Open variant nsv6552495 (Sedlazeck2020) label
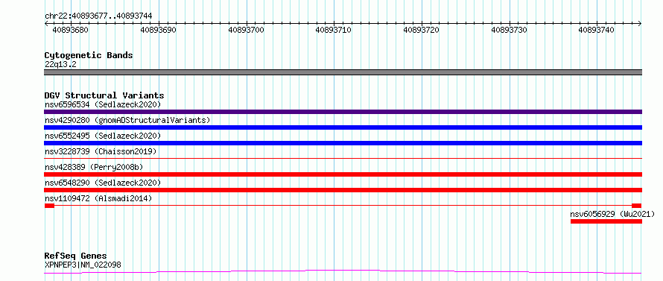This screenshot has height=281, width=663. point(103,136)
